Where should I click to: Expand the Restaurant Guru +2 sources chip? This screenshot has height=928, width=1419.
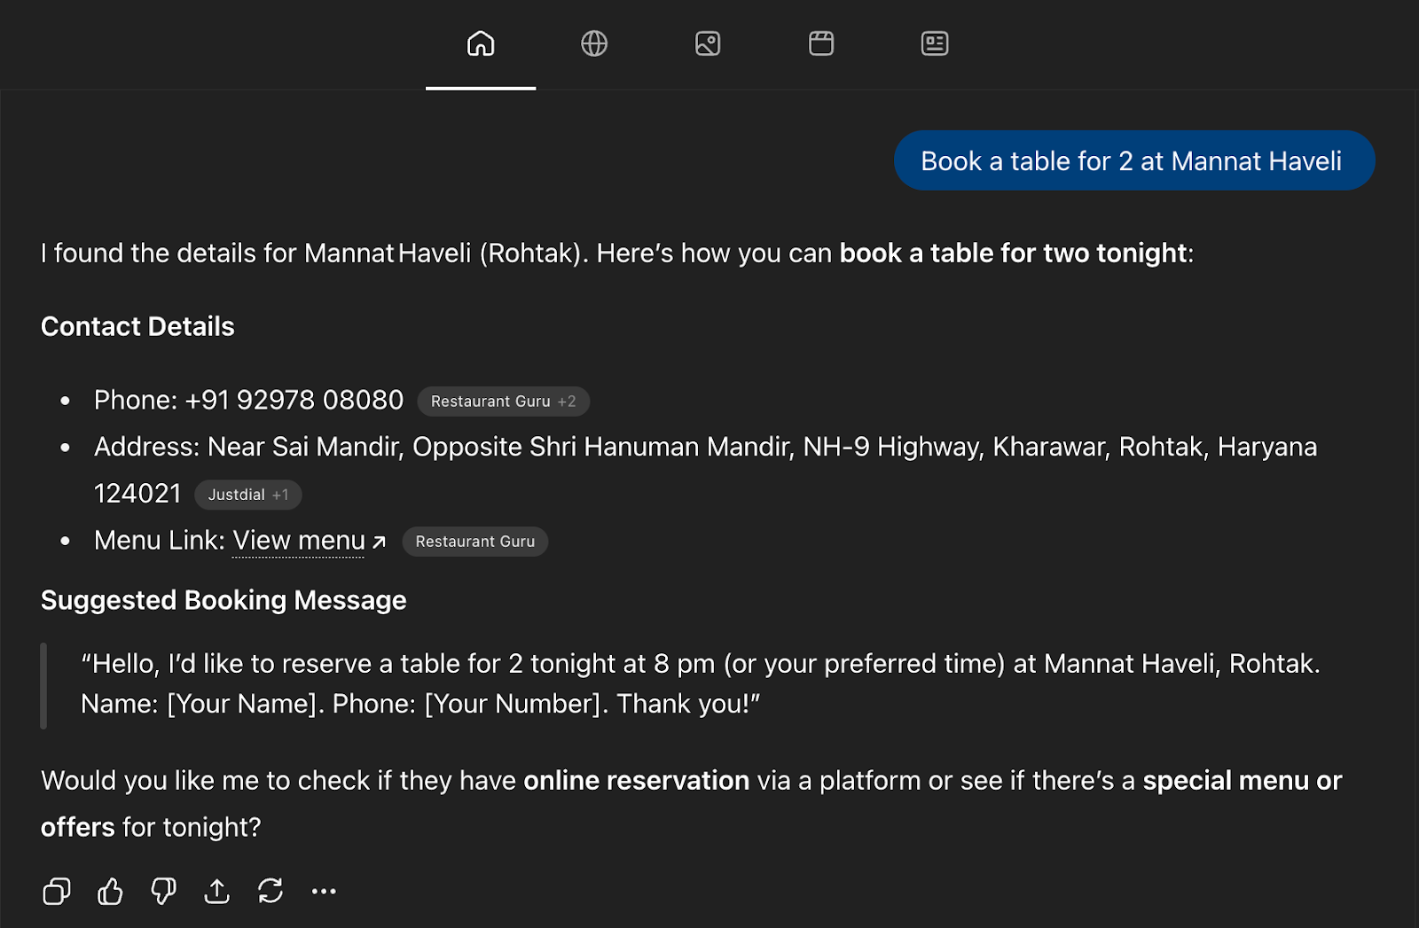(x=503, y=402)
